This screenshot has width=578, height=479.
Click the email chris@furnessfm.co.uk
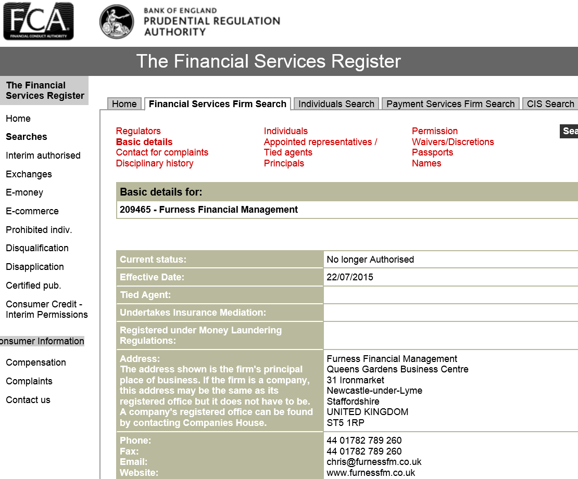click(374, 462)
